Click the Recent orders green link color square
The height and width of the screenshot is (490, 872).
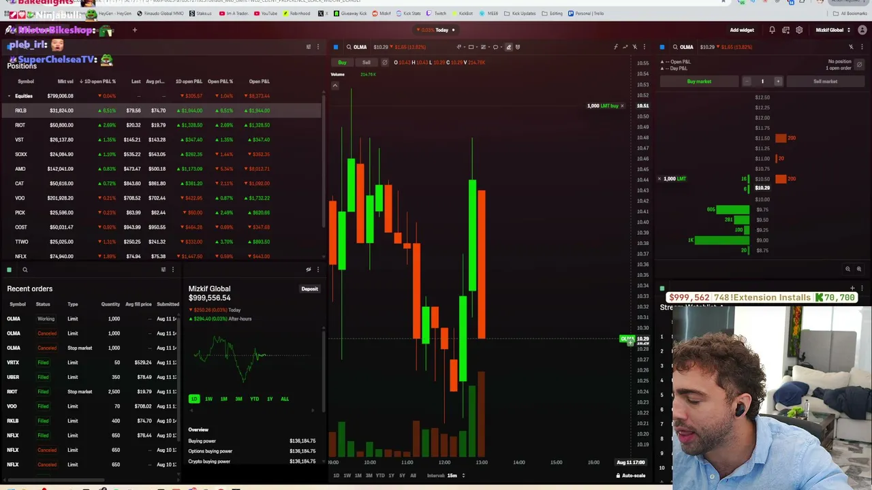10,269
